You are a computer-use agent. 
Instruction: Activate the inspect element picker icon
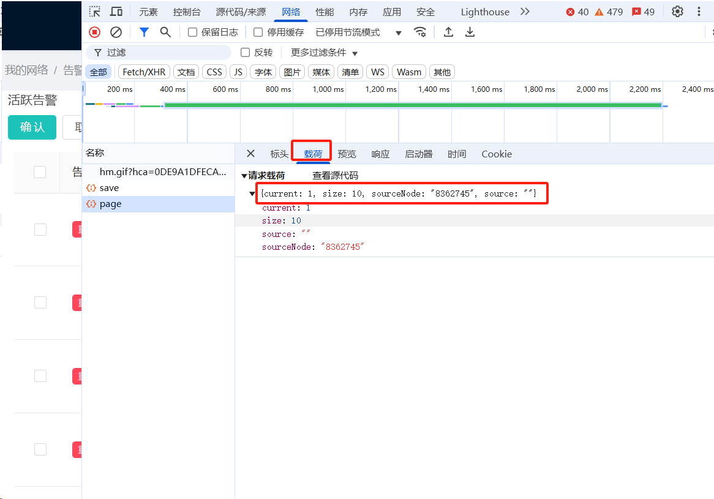tap(95, 12)
